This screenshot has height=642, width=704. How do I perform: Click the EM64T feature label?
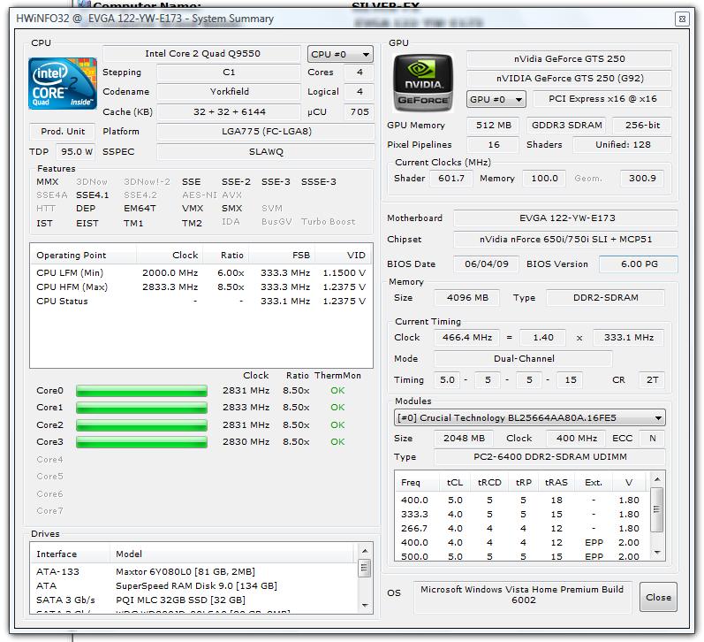click(140, 209)
